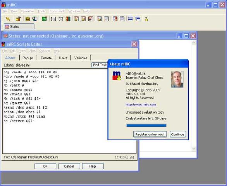Close the mIRC Scripts Editor window
The image size is (248, 186).
tap(134, 44)
